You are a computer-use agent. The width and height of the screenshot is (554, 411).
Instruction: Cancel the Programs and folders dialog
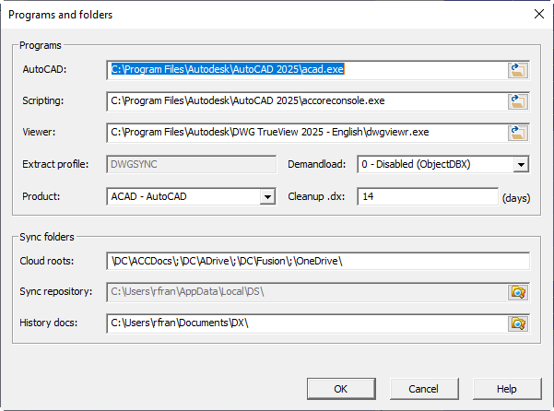[x=424, y=389]
